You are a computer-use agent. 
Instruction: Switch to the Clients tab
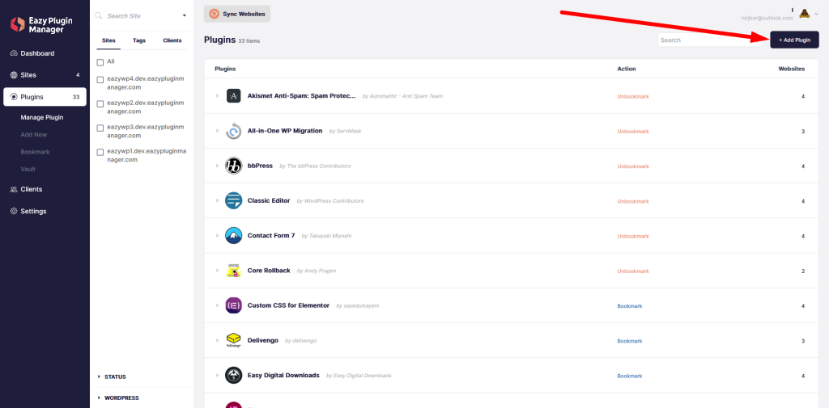coord(172,40)
